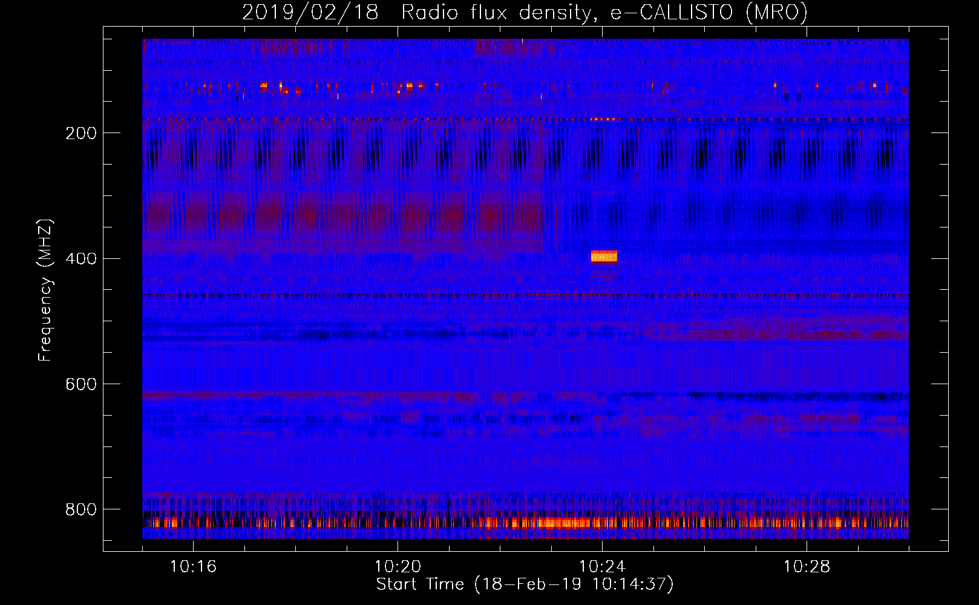Click the 10:20 time tick label
979x605 pixels.
coord(398,567)
